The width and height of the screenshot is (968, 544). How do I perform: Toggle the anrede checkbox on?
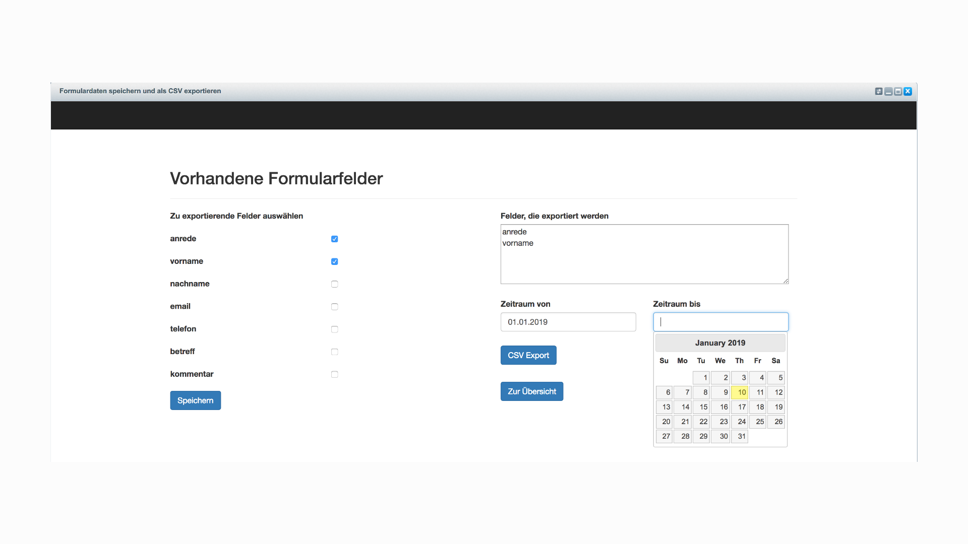[x=334, y=238]
